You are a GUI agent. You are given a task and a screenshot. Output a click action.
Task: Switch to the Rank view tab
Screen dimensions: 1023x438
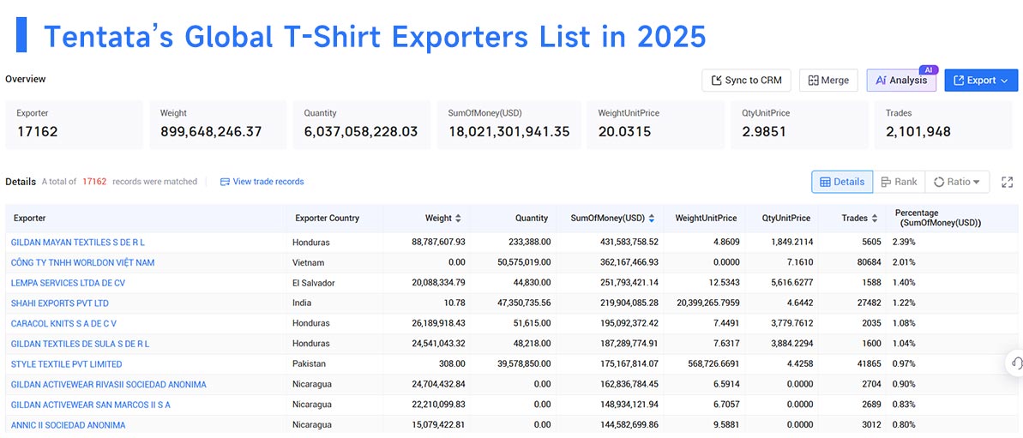pos(899,182)
